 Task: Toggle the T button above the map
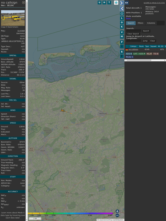coord(109,2)
